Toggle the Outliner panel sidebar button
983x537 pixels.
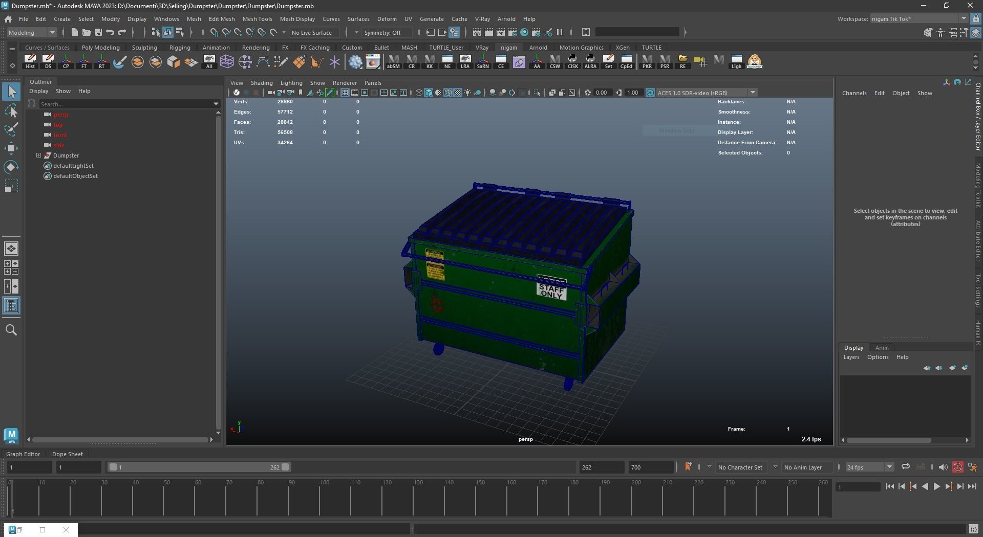(x=11, y=306)
